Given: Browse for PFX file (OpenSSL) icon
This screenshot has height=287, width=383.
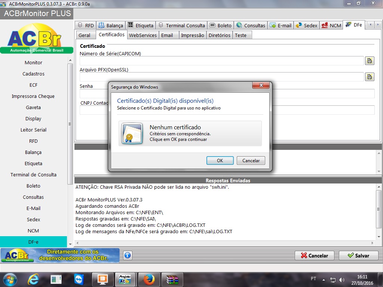Looking at the screenshot, I should [x=370, y=77].
